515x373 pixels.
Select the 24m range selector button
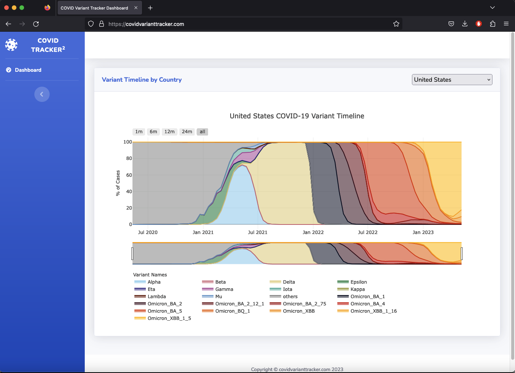(x=187, y=132)
